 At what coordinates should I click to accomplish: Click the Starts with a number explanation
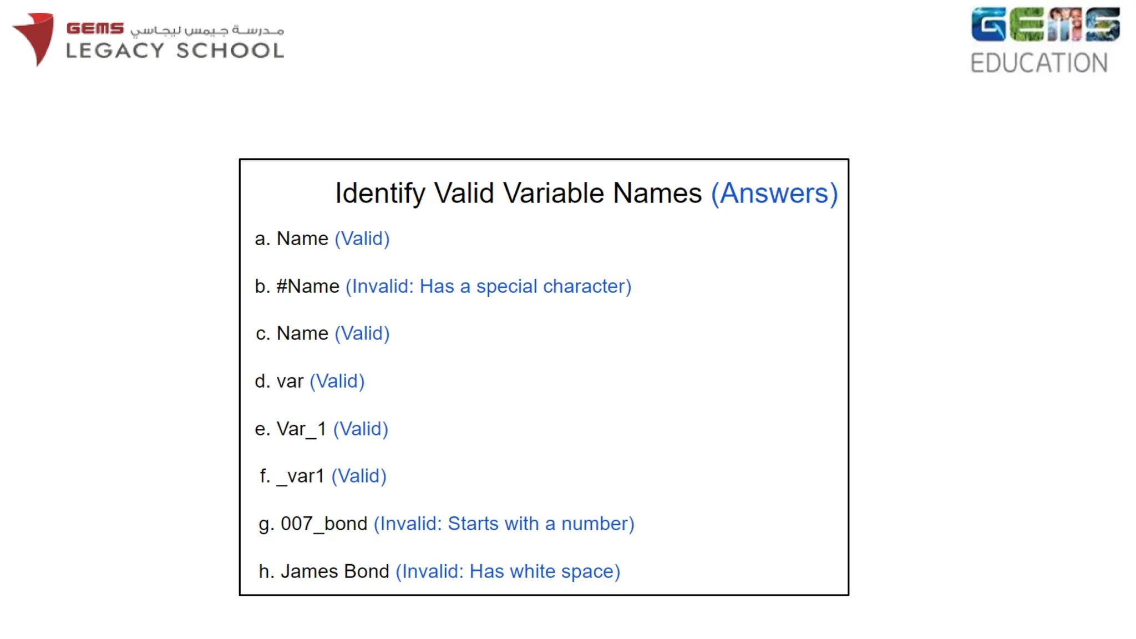(x=504, y=524)
